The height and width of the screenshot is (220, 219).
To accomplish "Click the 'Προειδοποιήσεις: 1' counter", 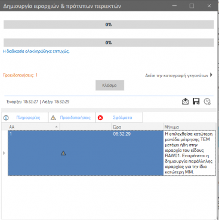I will tap(20, 75).
